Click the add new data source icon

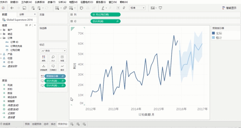(x=33, y=8)
